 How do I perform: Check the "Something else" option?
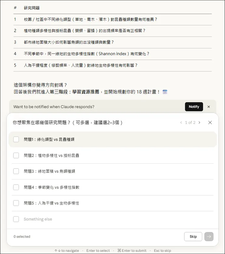tap(17, 219)
